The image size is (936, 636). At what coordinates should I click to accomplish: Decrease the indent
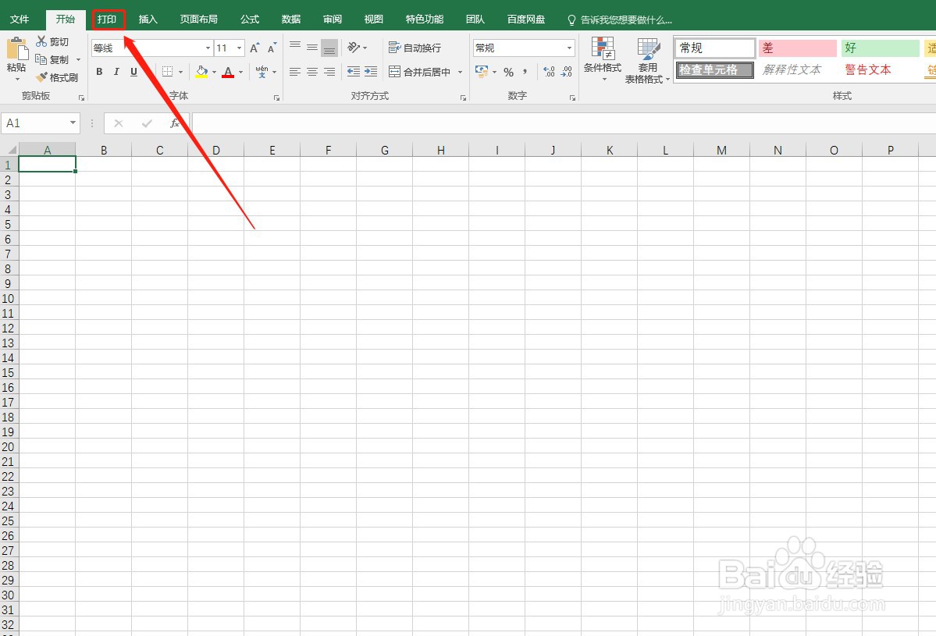coord(354,72)
